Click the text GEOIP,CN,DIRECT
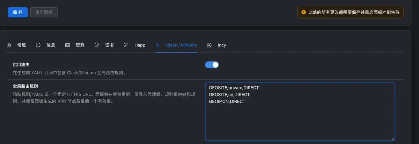This screenshot has width=419, height=144. point(227,101)
